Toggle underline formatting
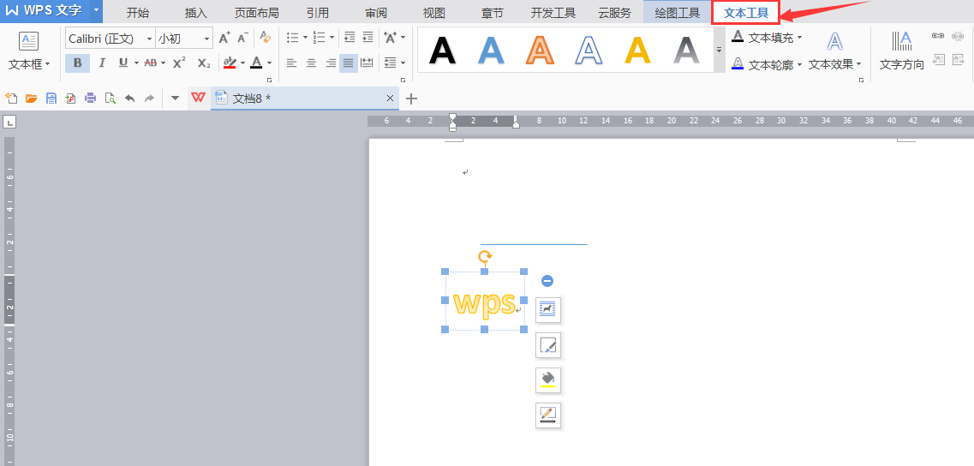Image resolution: width=974 pixels, height=466 pixels. [123, 63]
